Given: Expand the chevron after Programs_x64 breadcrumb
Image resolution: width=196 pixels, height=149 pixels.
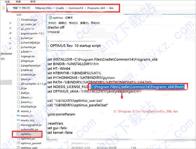Looking at the screenshot, I should click(x=107, y=8).
